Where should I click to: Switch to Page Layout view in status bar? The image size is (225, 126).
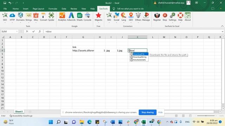coord(183,116)
